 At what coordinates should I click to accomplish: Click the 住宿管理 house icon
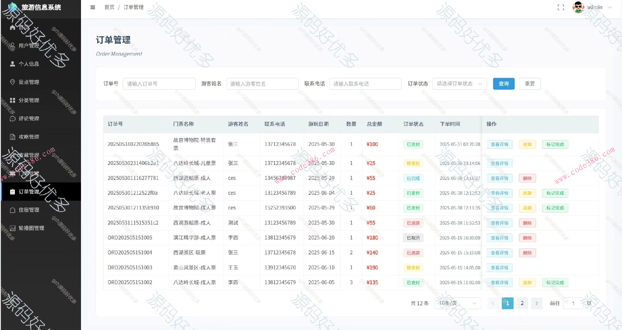pos(12,209)
